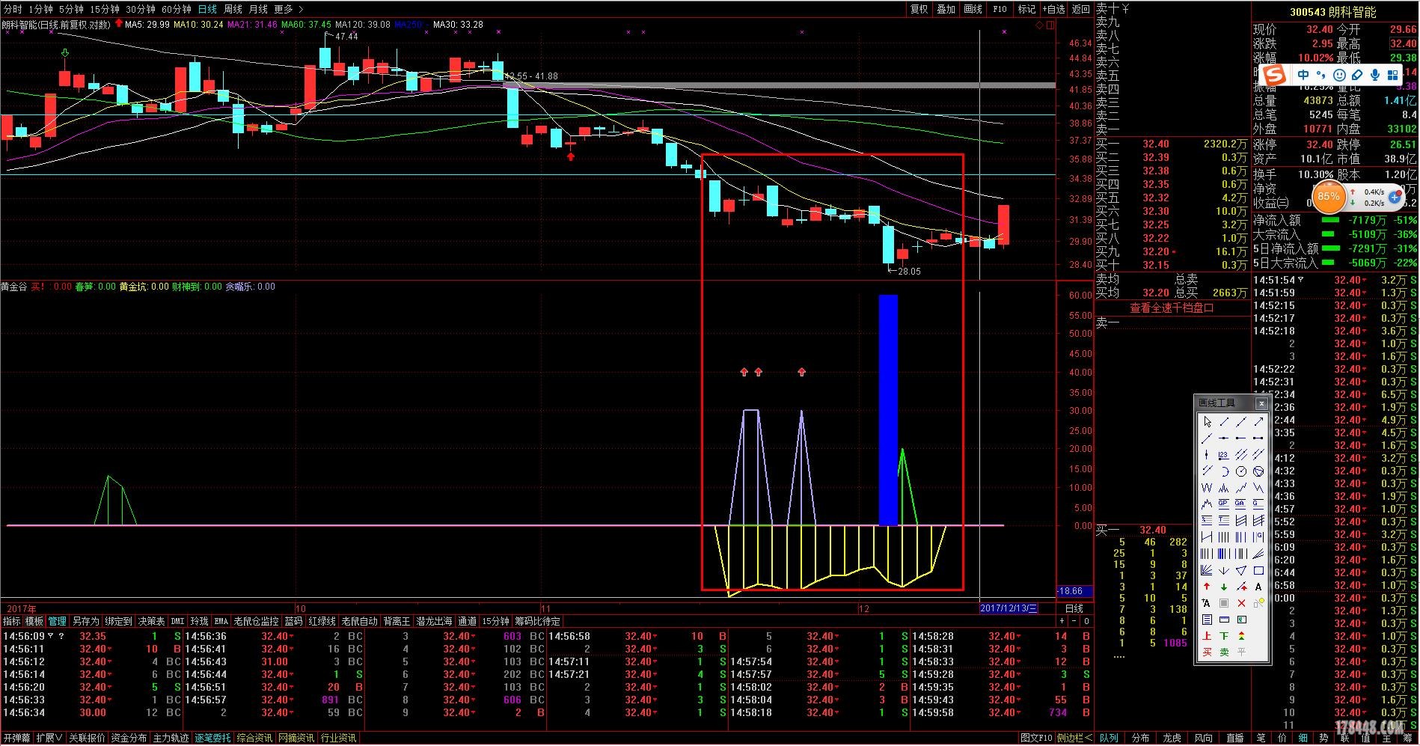
Task: Close the 画线工具 palette
Action: tap(1261, 403)
